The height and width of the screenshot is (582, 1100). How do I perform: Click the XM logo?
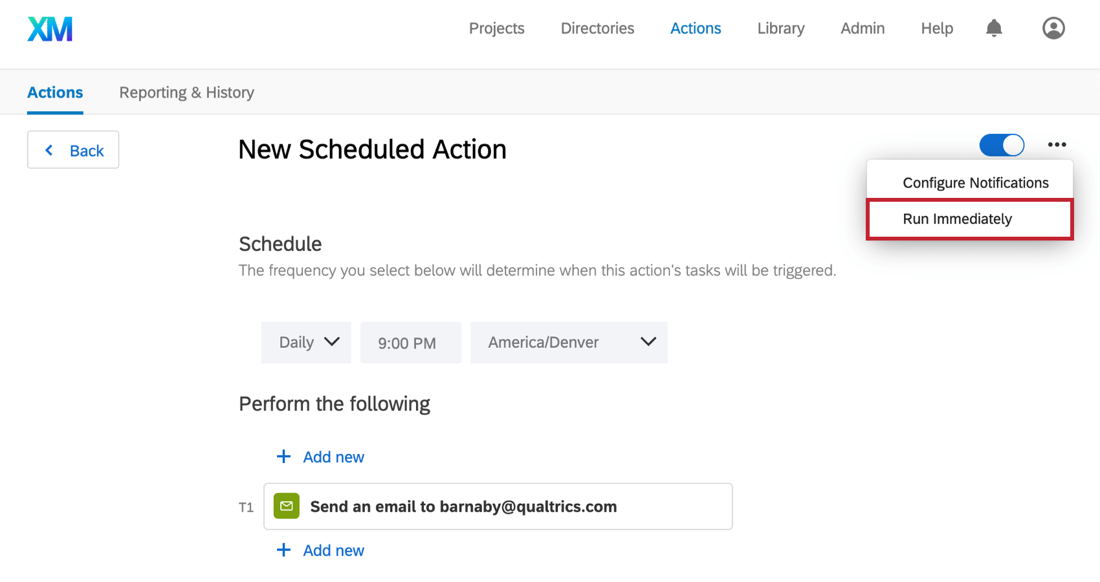50,29
